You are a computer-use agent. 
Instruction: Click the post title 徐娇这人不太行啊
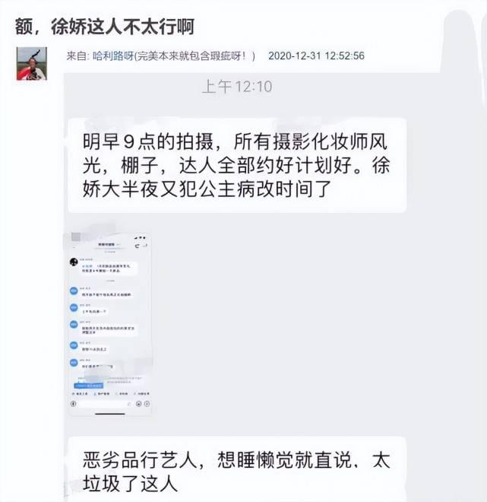coord(122,27)
